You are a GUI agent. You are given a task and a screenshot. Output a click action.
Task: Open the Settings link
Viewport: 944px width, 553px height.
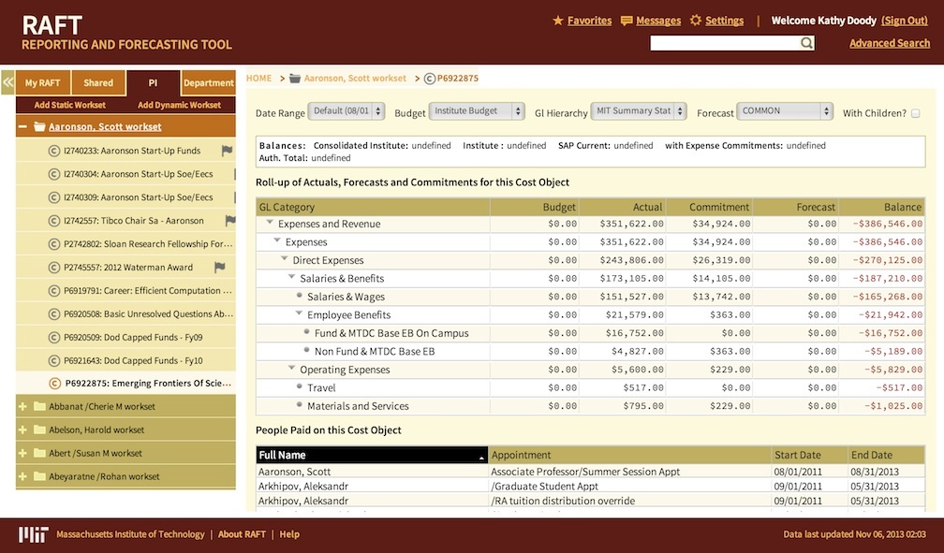point(724,21)
